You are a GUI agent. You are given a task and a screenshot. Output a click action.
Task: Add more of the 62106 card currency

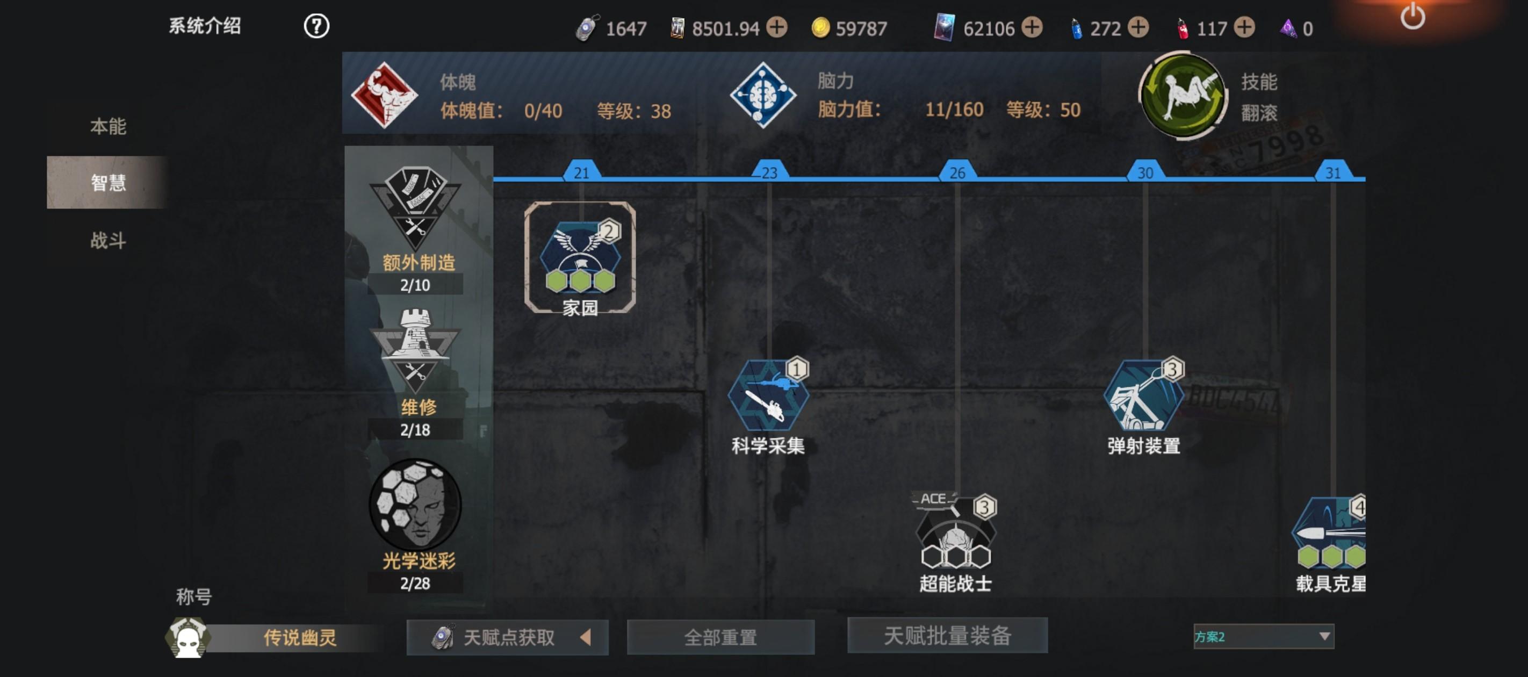[1032, 27]
